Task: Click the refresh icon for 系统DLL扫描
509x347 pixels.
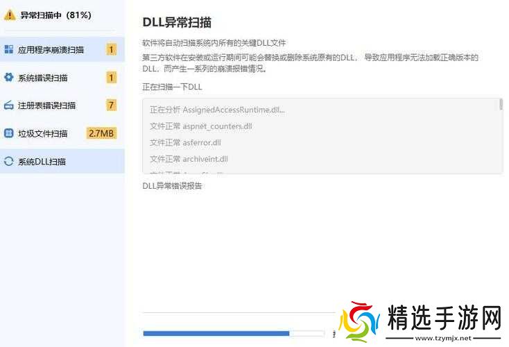Action: [x=9, y=161]
